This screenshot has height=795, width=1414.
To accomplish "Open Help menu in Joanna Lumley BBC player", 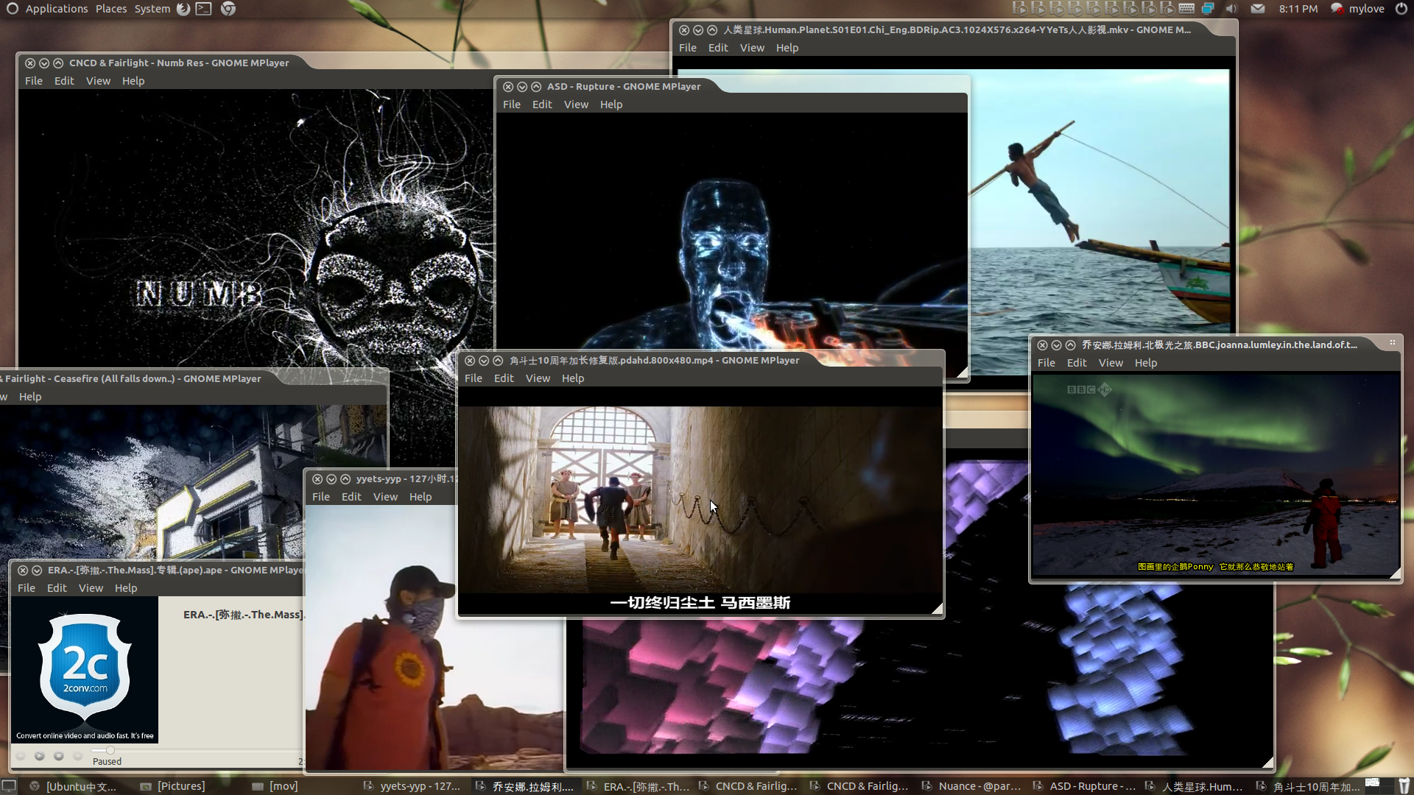I will coord(1146,363).
